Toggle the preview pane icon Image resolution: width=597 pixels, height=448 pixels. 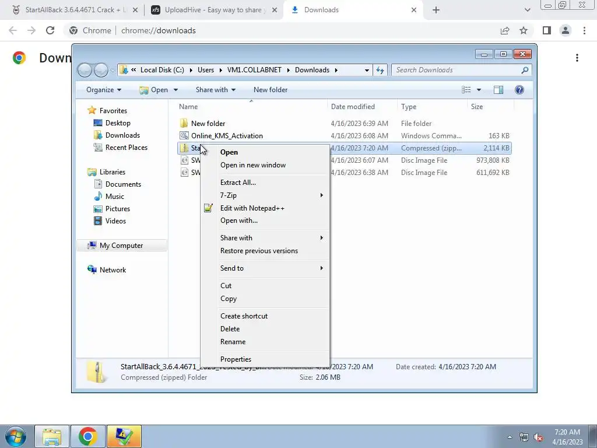498,90
